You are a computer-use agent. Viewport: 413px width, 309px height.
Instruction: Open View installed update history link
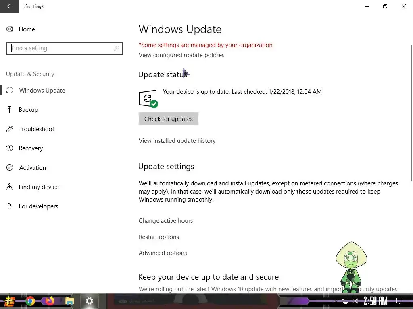click(x=177, y=141)
